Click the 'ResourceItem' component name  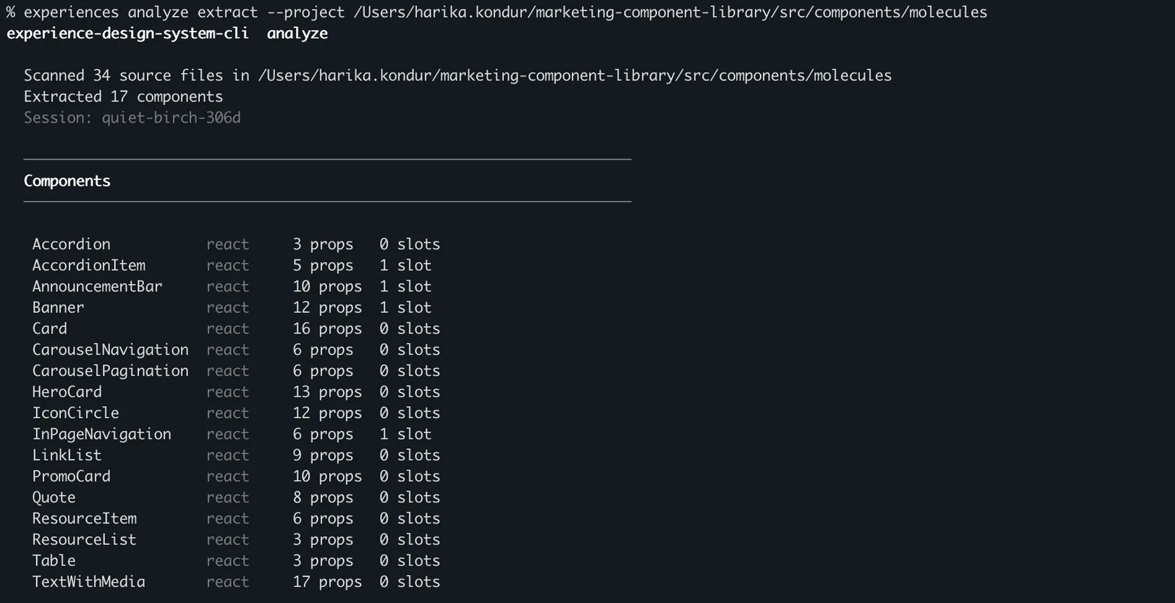pyautogui.click(x=84, y=519)
